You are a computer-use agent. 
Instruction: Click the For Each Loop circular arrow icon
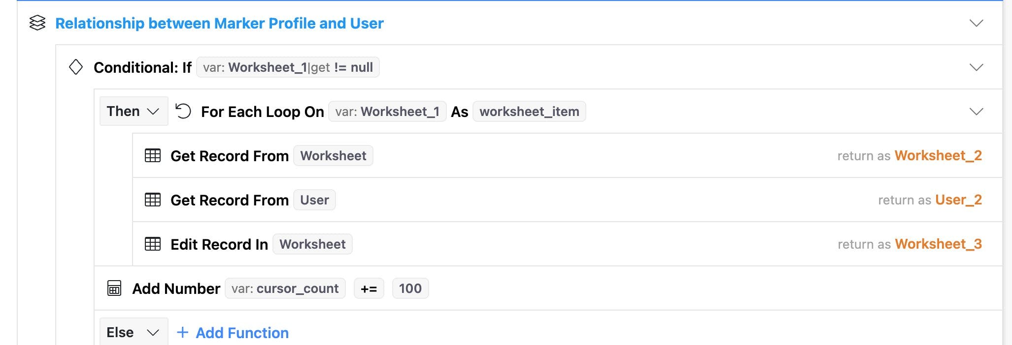pos(183,111)
